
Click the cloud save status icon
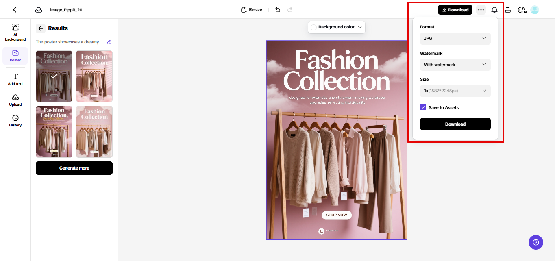pos(39,10)
